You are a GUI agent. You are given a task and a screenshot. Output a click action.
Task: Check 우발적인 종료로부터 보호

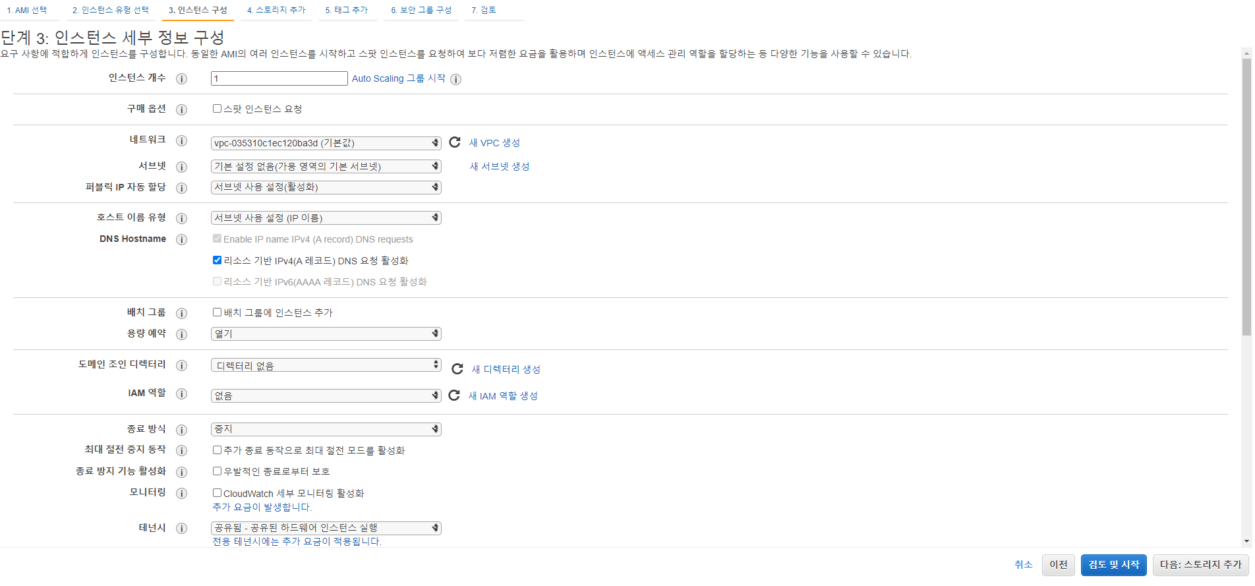pyautogui.click(x=217, y=471)
